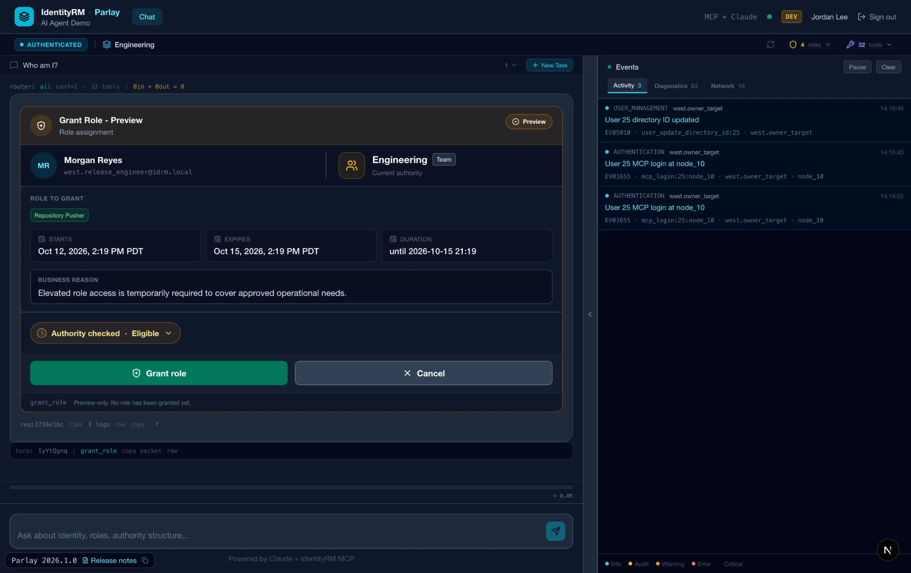Pause the Events feed

click(x=857, y=67)
